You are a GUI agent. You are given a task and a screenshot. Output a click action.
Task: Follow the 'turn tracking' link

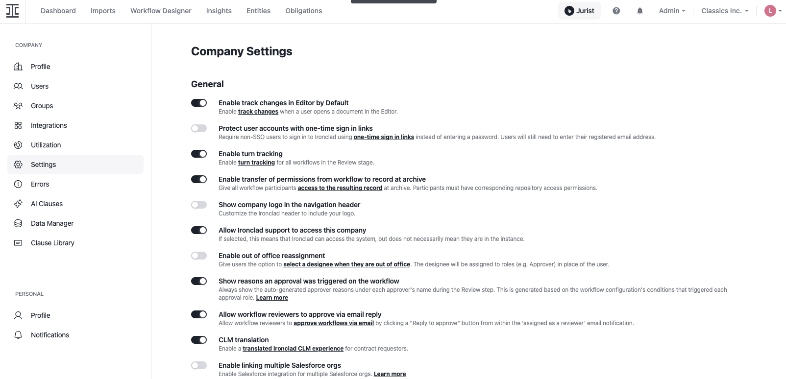coord(256,163)
